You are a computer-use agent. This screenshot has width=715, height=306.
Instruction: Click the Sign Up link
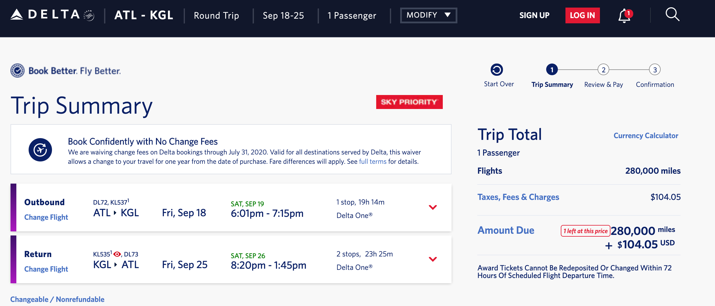point(534,15)
